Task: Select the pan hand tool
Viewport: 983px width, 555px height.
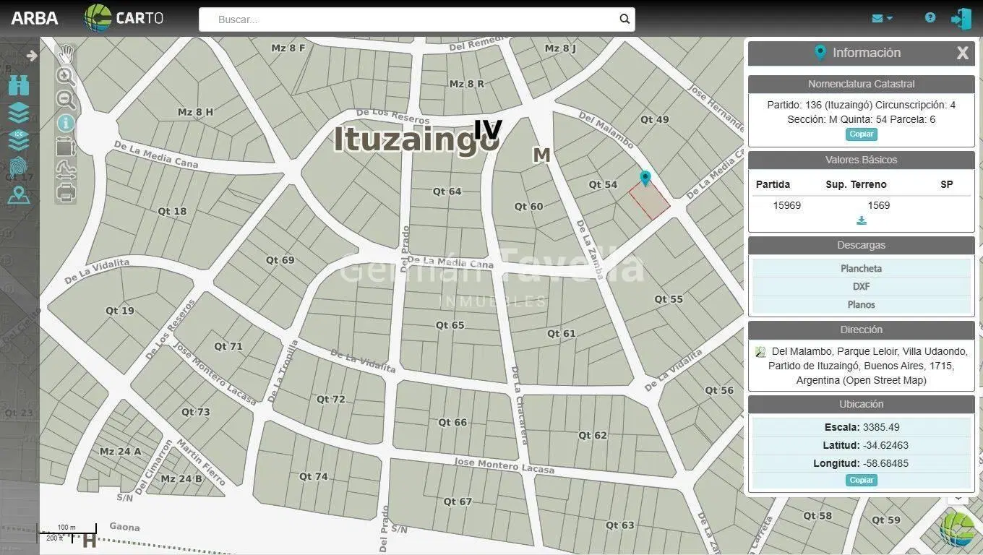Action: pos(66,53)
